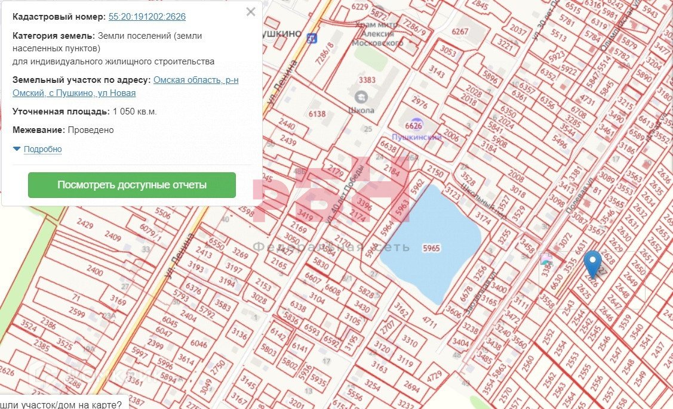
Task: Expand the Подробно details section
Action: [42, 149]
